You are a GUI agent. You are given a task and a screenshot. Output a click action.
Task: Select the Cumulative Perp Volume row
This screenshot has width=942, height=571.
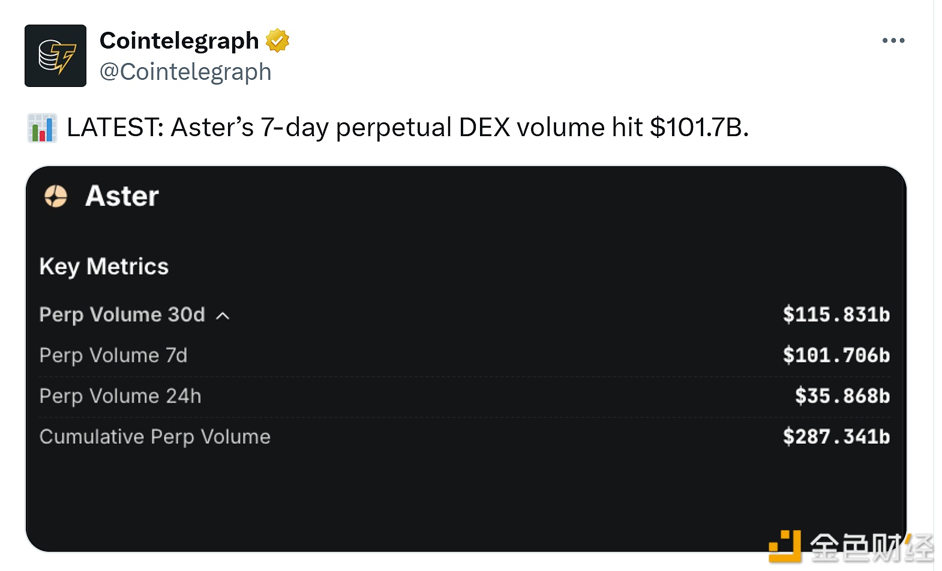pyautogui.click(x=464, y=437)
